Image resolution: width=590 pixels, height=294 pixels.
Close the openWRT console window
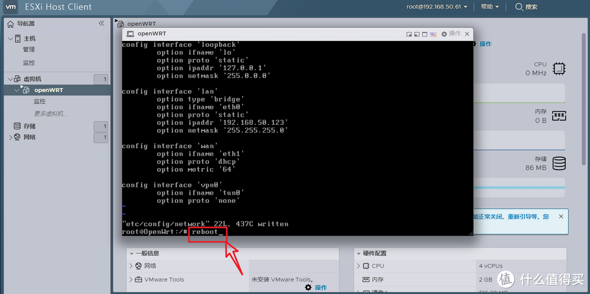[467, 34]
